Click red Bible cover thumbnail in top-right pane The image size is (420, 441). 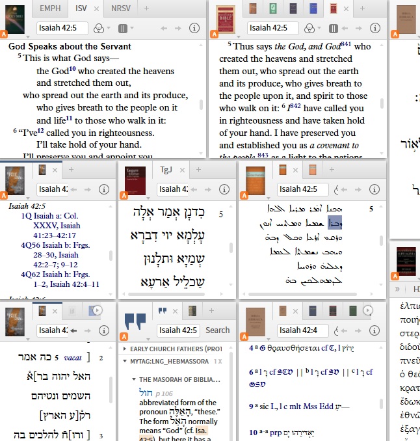(226, 20)
